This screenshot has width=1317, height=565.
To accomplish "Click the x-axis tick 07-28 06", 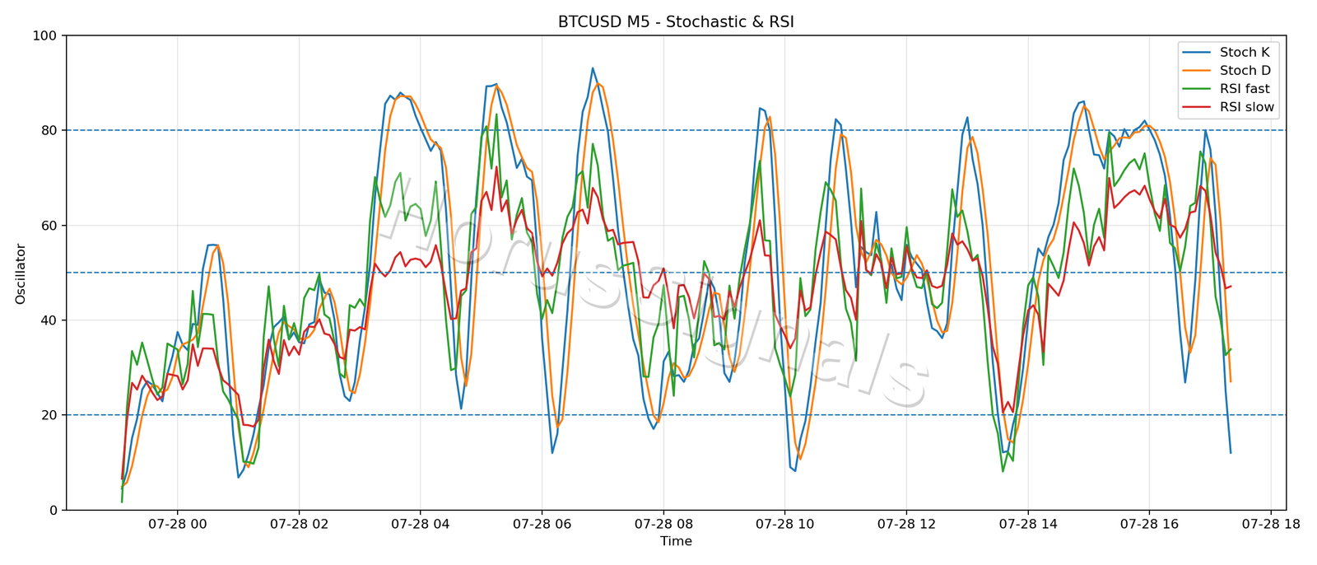I will [542, 524].
